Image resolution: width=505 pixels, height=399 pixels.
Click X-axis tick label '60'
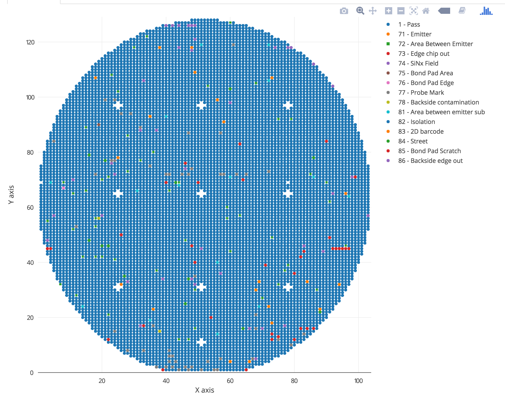click(230, 381)
